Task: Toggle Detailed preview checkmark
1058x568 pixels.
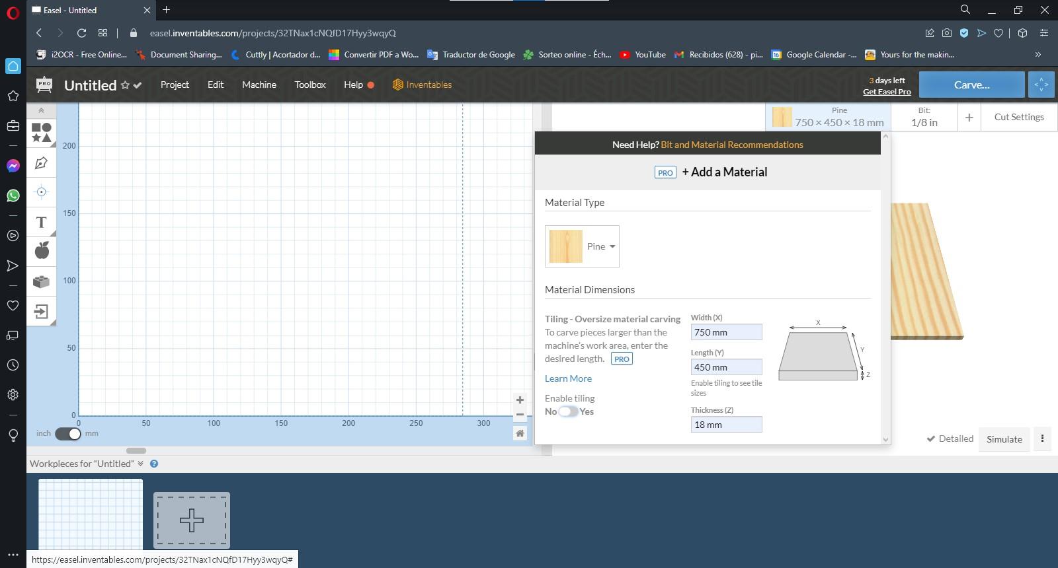Action: click(950, 439)
